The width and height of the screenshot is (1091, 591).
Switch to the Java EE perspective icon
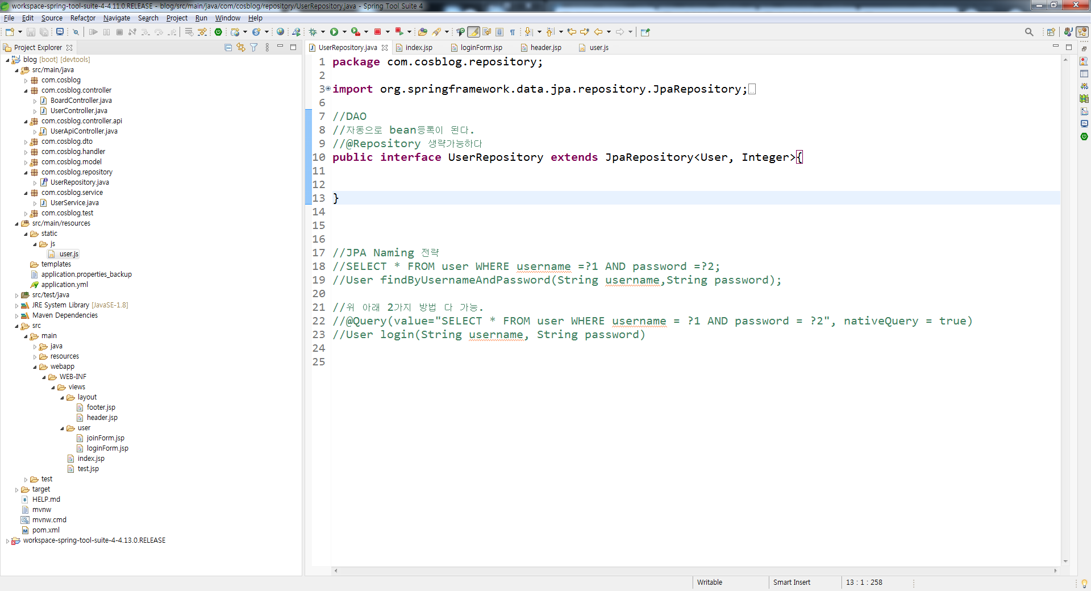pyautogui.click(x=1068, y=32)
